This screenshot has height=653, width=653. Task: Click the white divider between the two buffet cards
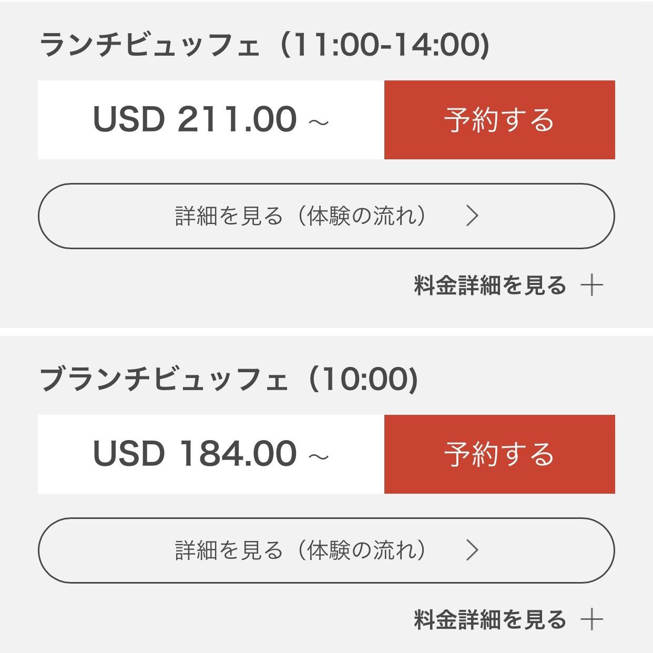tap(326, 332)
